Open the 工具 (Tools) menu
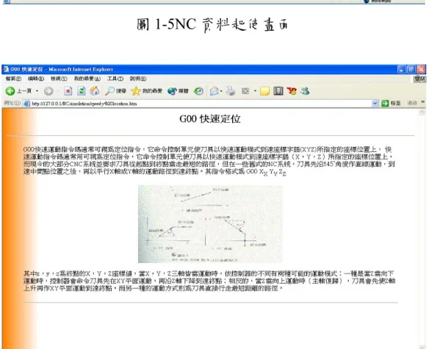The image size is (429, 349). pos(115,79)
